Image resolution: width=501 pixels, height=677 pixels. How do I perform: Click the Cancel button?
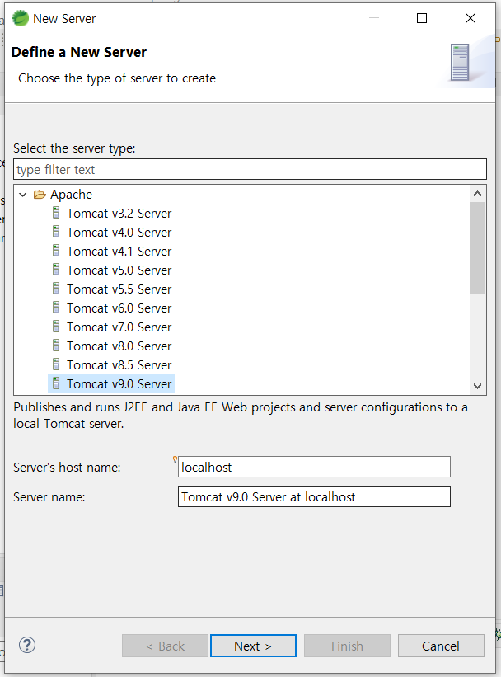pyautogui.click(x=441, y=646)
